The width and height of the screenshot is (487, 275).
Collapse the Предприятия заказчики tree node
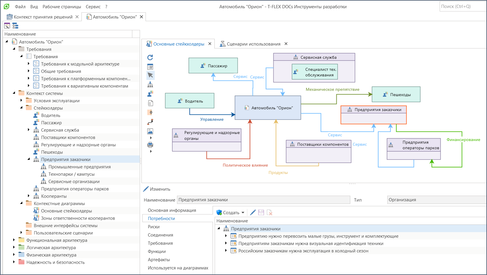[29, 159]
